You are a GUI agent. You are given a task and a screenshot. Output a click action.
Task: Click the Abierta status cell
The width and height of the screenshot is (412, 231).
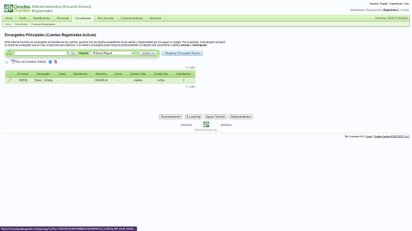[x=138, y=80]
